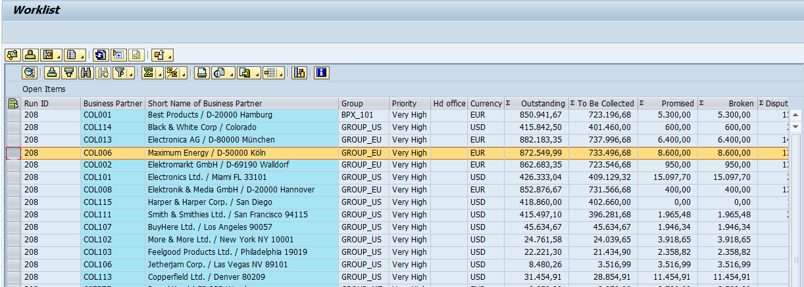Click the Print icon in list toolbar
This screenshot has height=287, width=804.
click(x=203, y=73)
